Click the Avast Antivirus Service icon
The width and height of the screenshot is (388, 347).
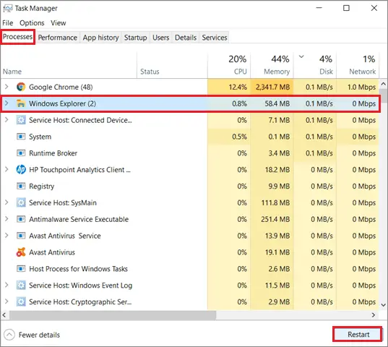click(21, 236)
